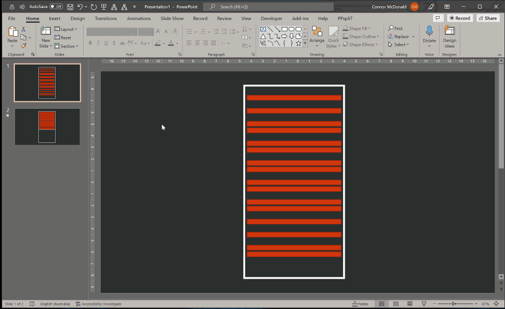The width and height of the screenshot is (505, 309).
Task: Switch to the PPspliT tab
Action: click(x=345, y=18)
